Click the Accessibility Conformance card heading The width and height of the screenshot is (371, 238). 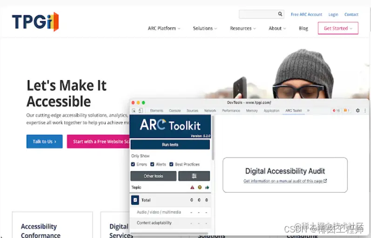[x=40, y=231]
